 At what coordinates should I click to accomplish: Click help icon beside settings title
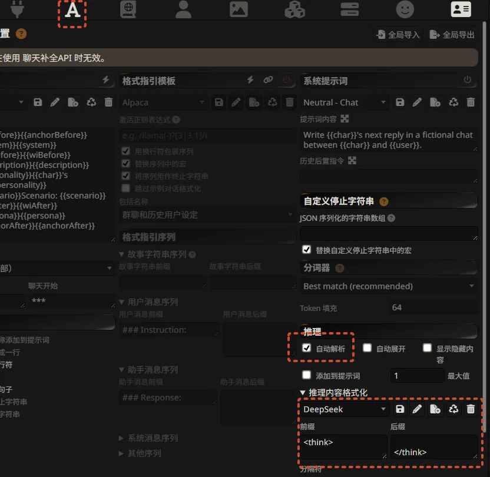coord(21,34)
